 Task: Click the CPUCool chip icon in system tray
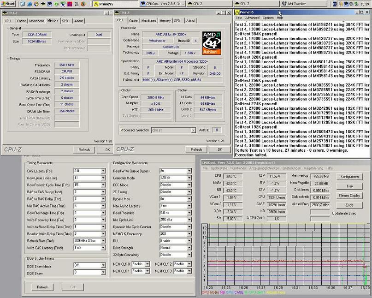pos(346,4)
